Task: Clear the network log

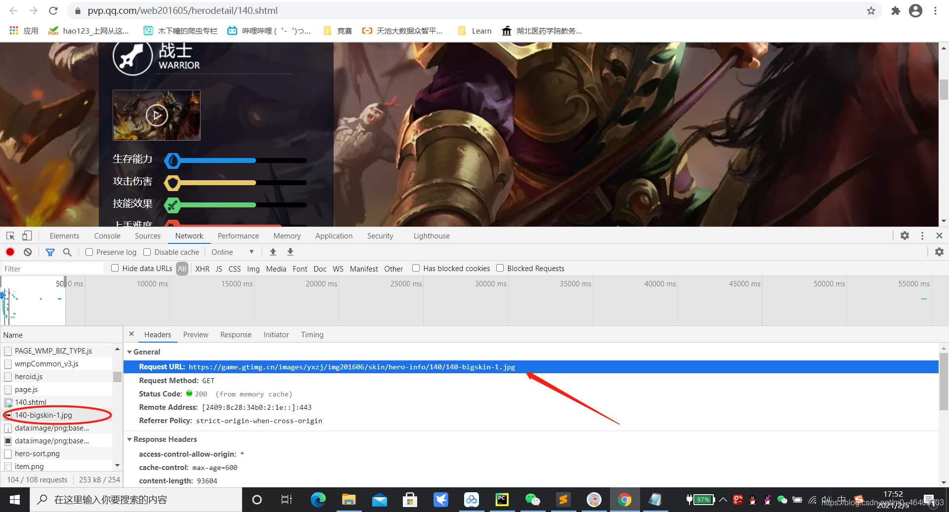Action: coord(28,252)
